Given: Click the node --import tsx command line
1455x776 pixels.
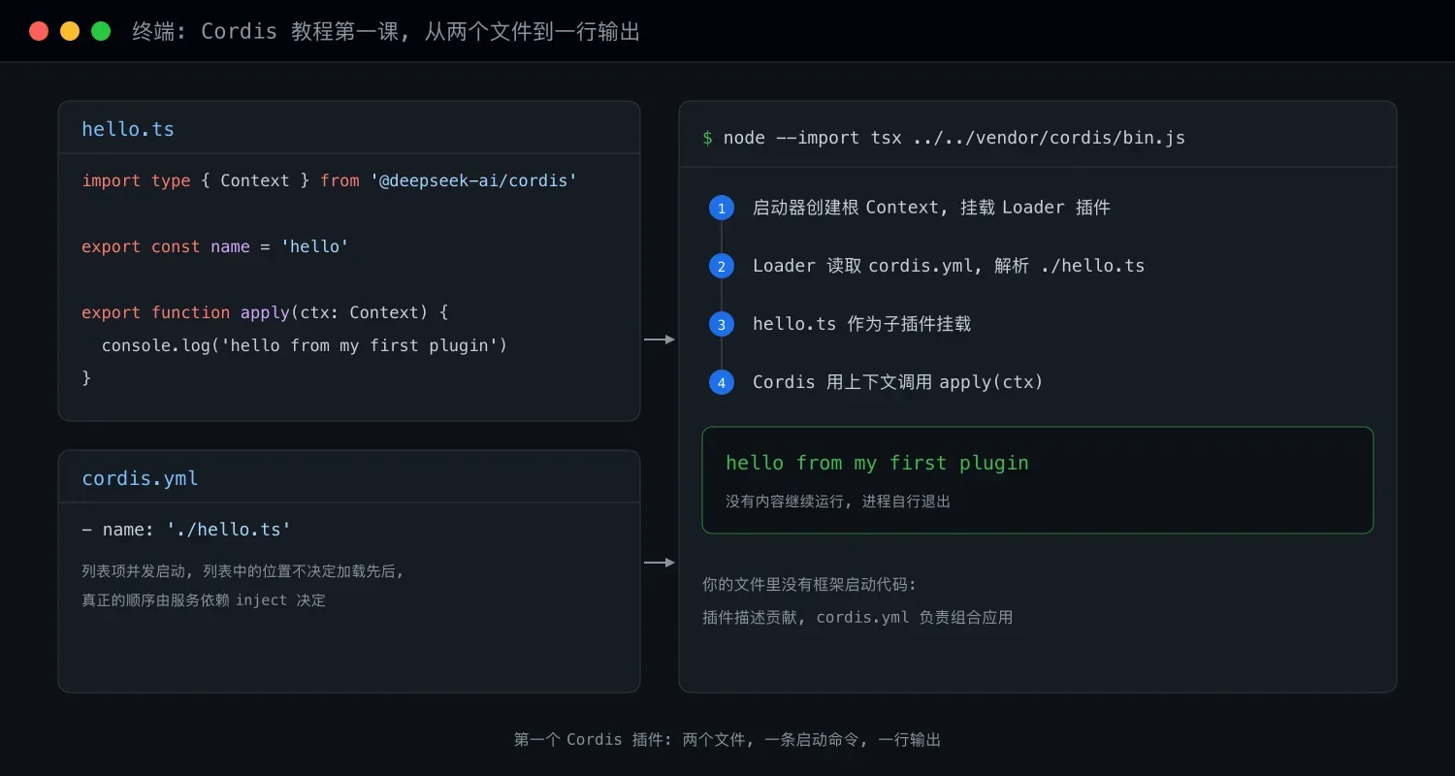Looking at the screenshot, I should point(944,138).
